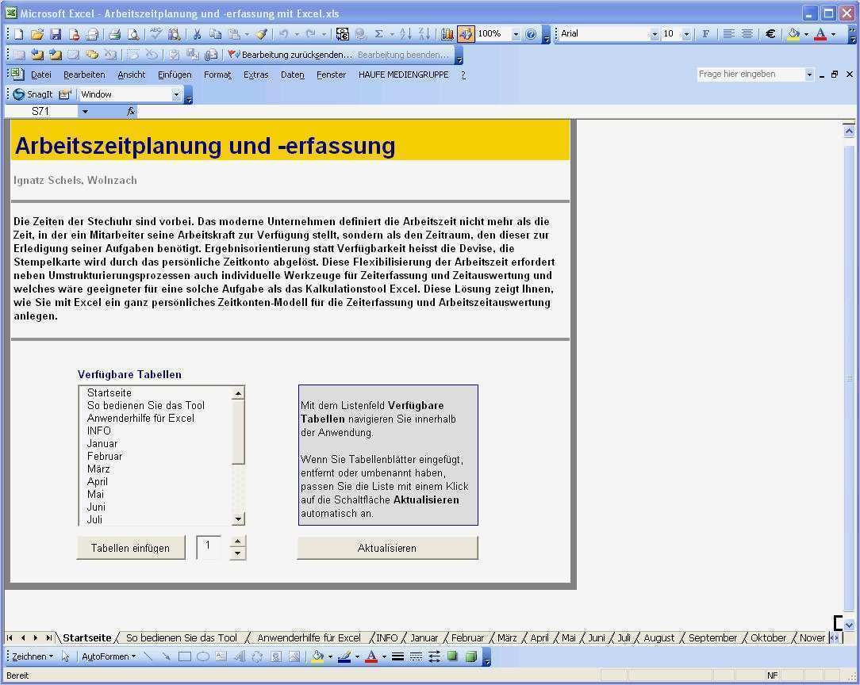This screenshot has width=860, height=685.
Task: Toggle bold formatting F button
Action: pyautogui.click(x=706, y=34)
